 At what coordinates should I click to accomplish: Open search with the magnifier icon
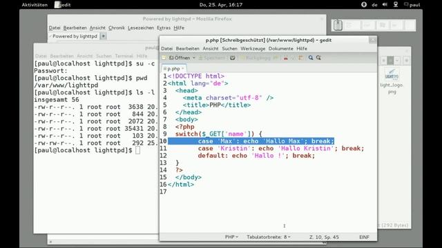pos(311,58)
